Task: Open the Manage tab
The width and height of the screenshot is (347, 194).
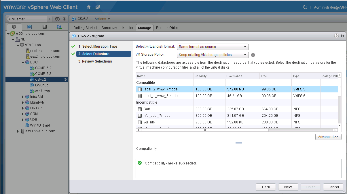Action: tap(145, 28)
